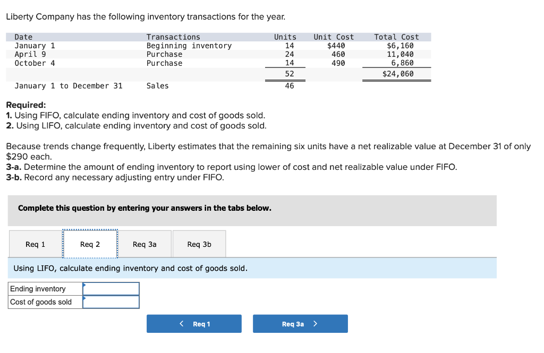This screenshot has height=353, width=544.
Task: Click the Ending inventory input field
Action: 112,289
